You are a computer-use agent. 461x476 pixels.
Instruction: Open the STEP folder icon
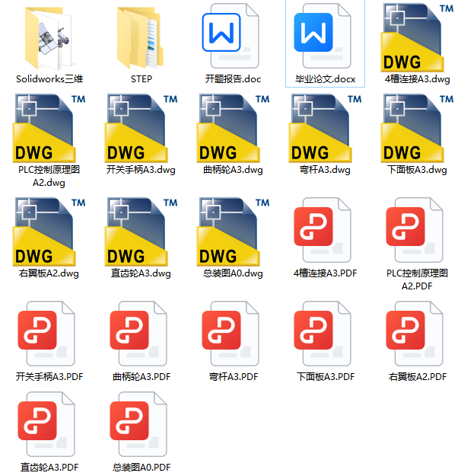[141, 38]
